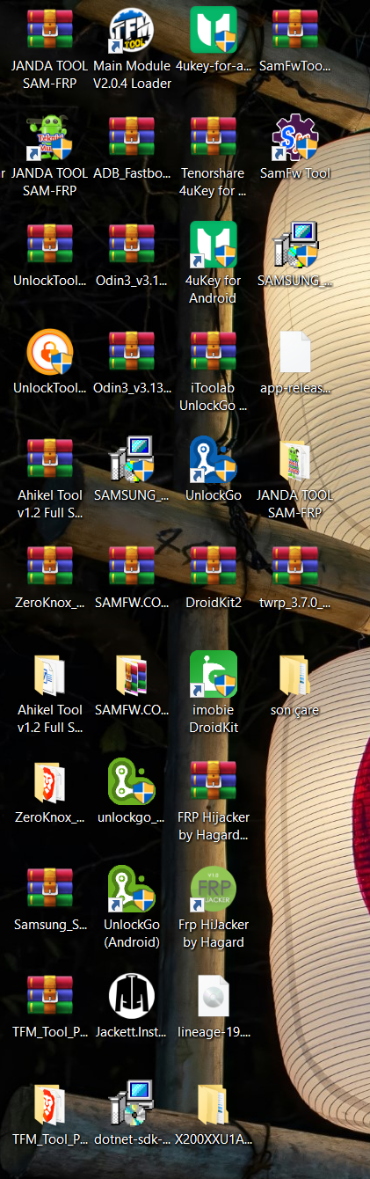
Task: Select the SamFwToo... WinRAR archive
Action: 295,30
